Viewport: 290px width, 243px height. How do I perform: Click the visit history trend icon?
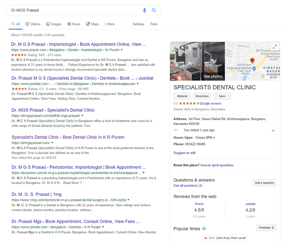tap(176, 130)
